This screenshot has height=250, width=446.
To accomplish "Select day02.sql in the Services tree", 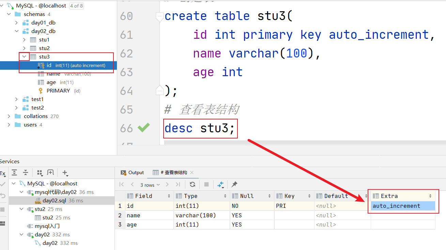I will (x=55, y=201).
